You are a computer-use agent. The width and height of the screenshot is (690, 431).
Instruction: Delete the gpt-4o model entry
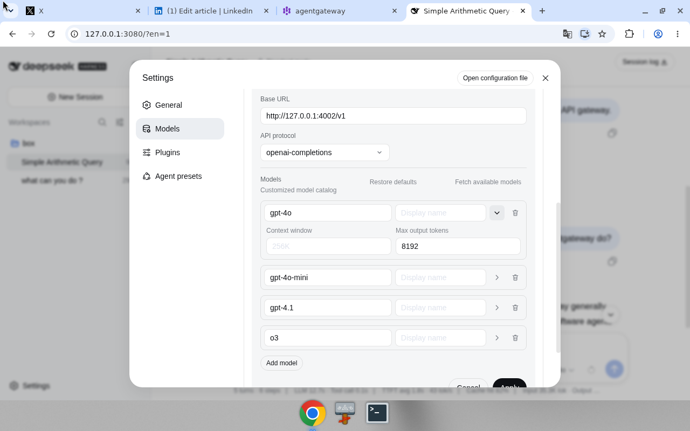tap(515, 213)
